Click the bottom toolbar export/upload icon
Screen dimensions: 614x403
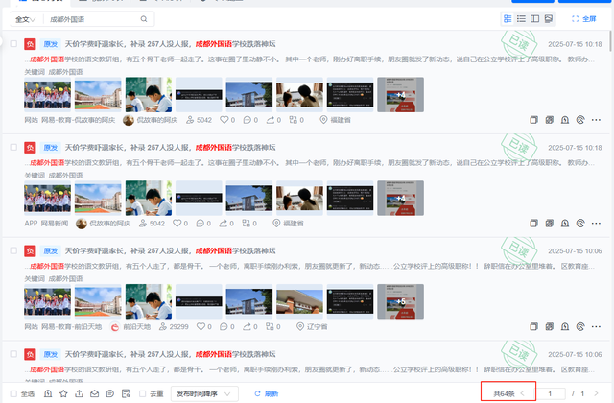click(79, 393)
